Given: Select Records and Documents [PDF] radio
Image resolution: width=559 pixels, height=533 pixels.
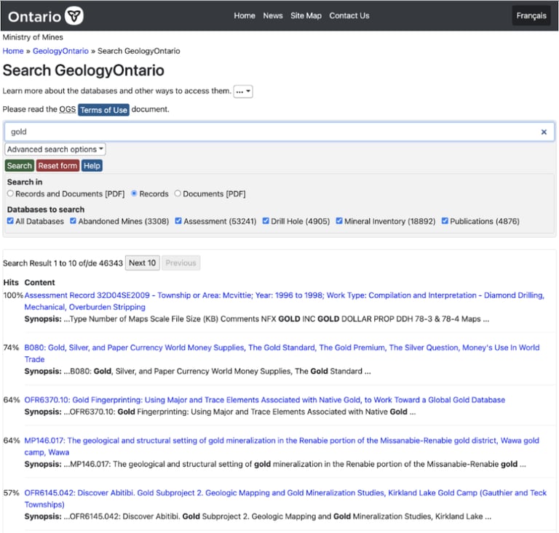Looking at the screenshot, I should coord(10,193).
